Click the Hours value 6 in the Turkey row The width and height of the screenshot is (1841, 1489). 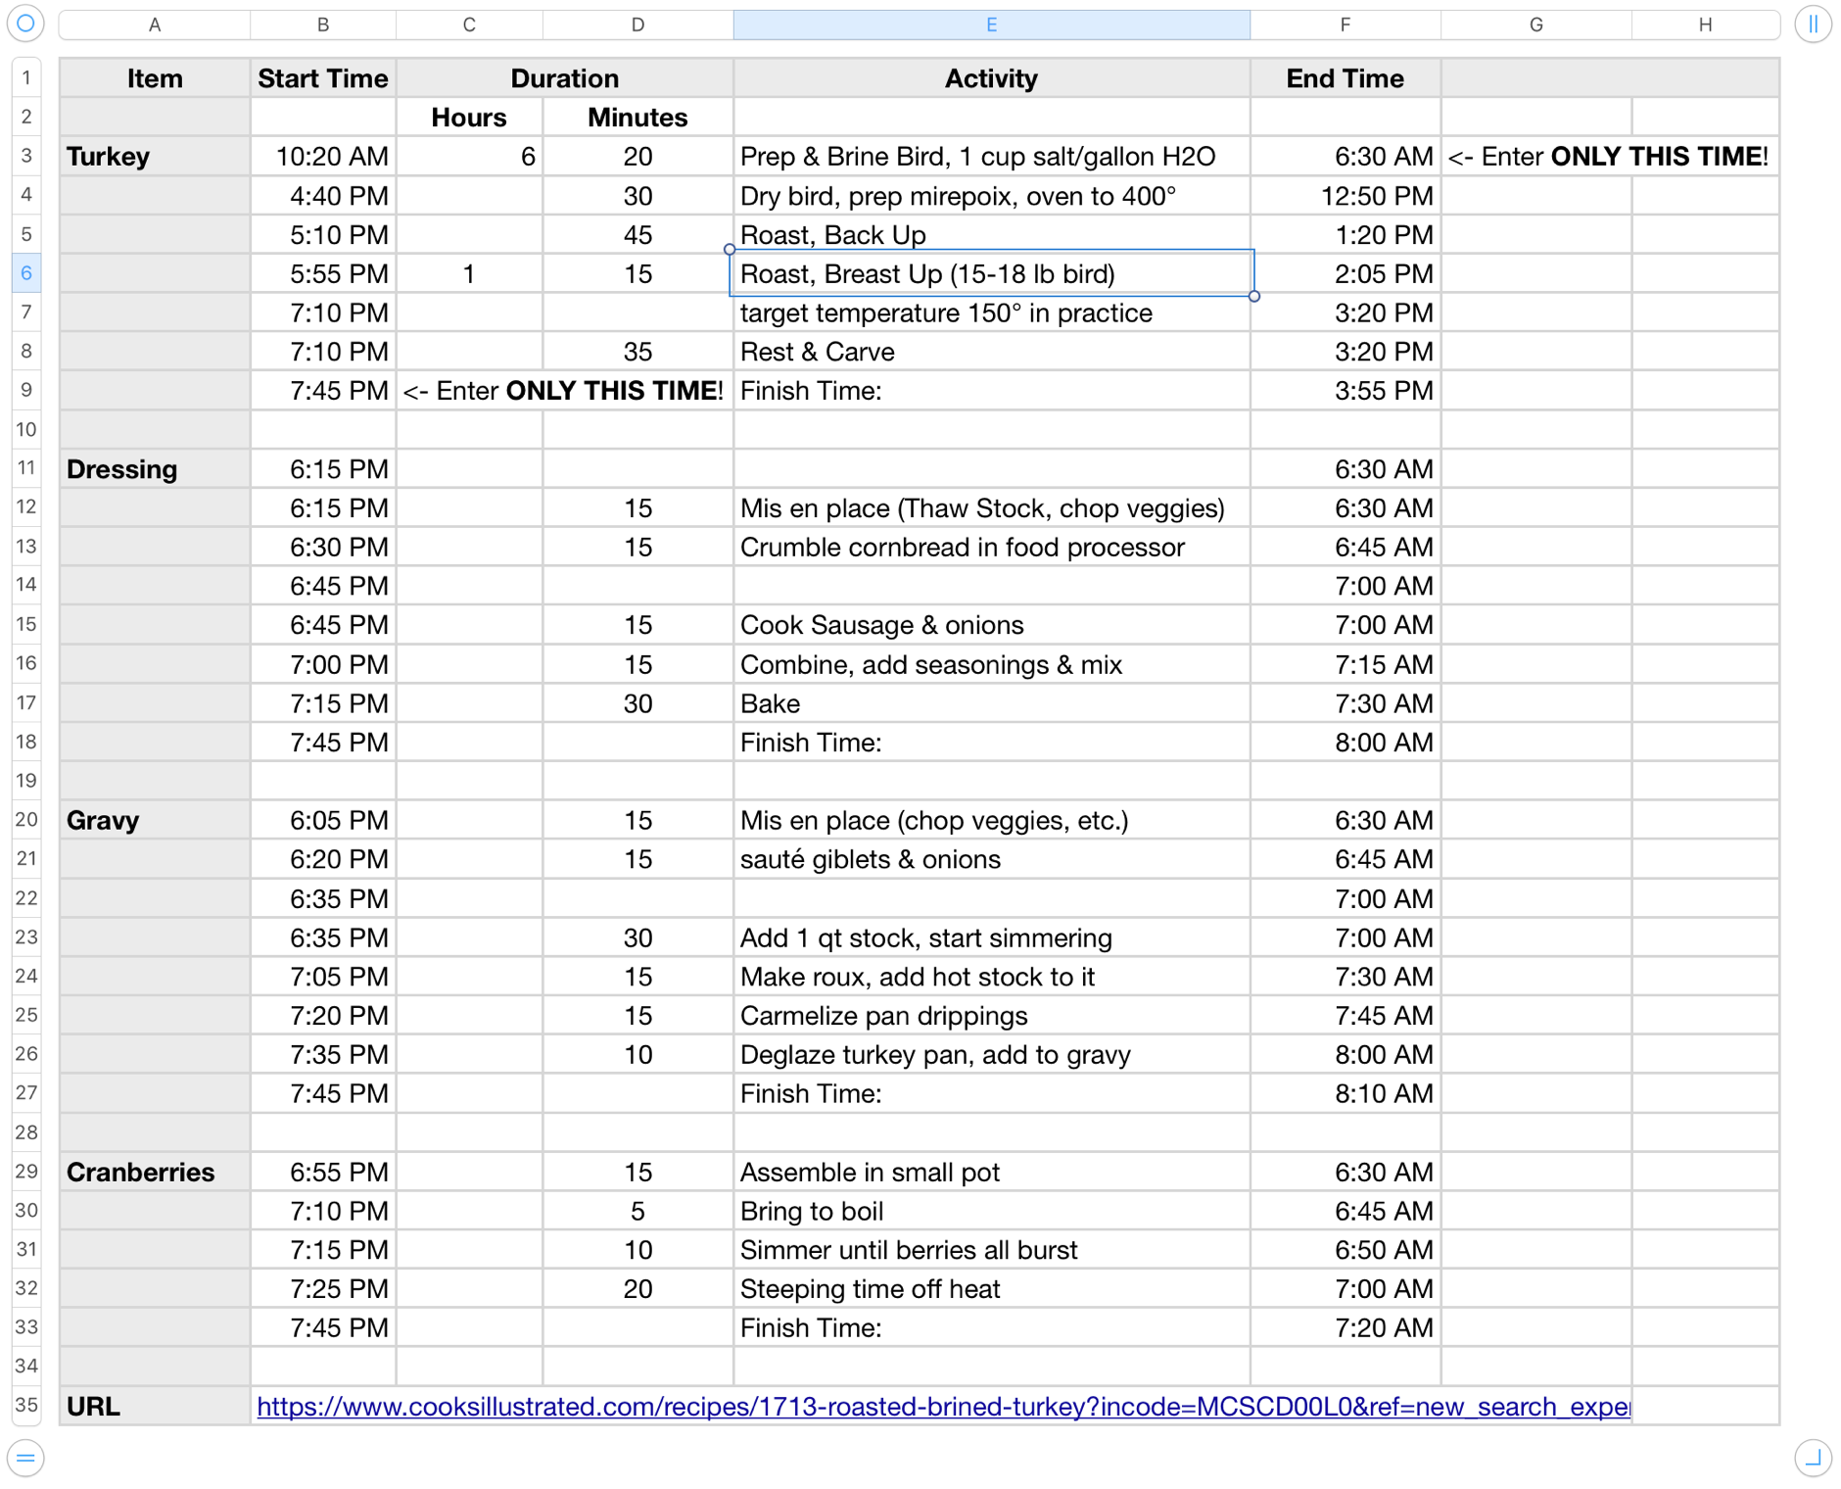coord(469,157)
